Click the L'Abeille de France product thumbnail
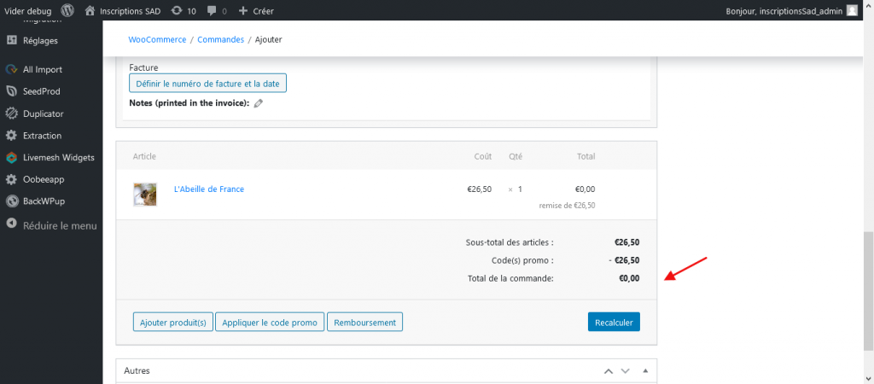This screenshot has width=874, height=384. pyautogui.click(x=145, y=195)
